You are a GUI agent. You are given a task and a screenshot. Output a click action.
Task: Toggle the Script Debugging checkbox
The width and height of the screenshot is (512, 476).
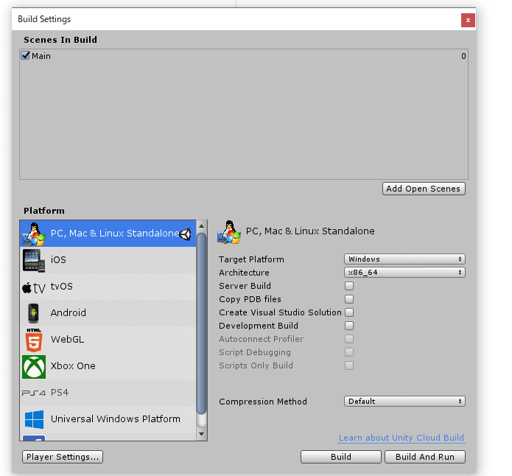coord(349,352)
